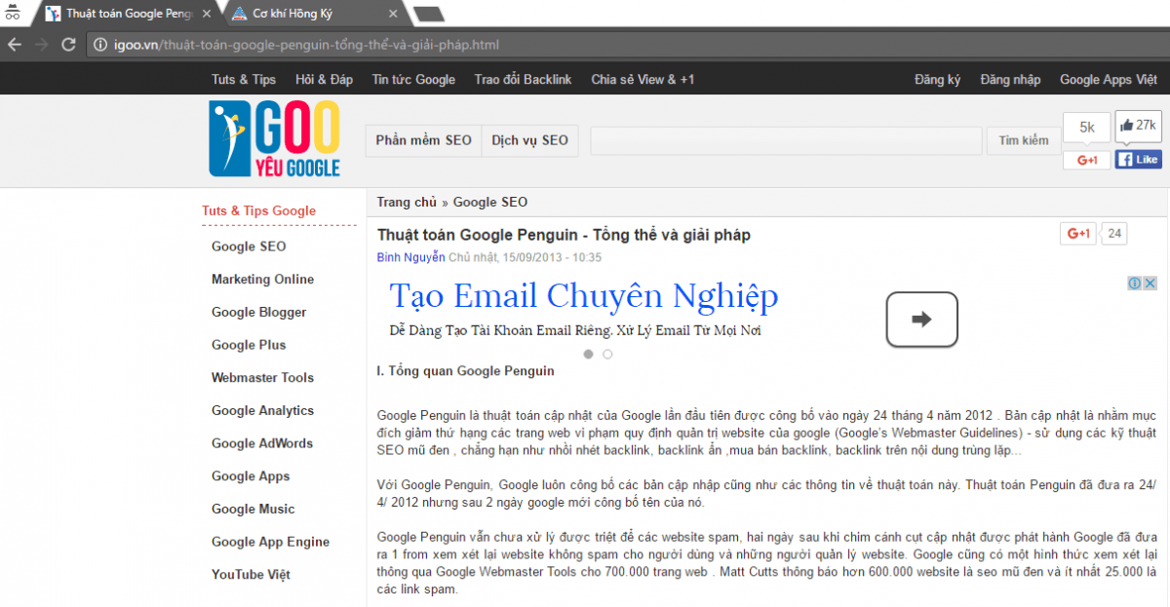Click the article date 15/09/2013 - 10:35
Screen dimensions: 1170x607
point(552,257)
